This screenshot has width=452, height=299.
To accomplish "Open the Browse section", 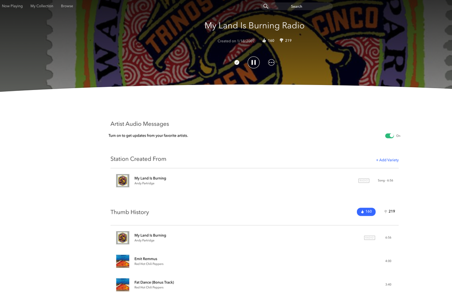I will pyautogui.click(x=67, y=6).
